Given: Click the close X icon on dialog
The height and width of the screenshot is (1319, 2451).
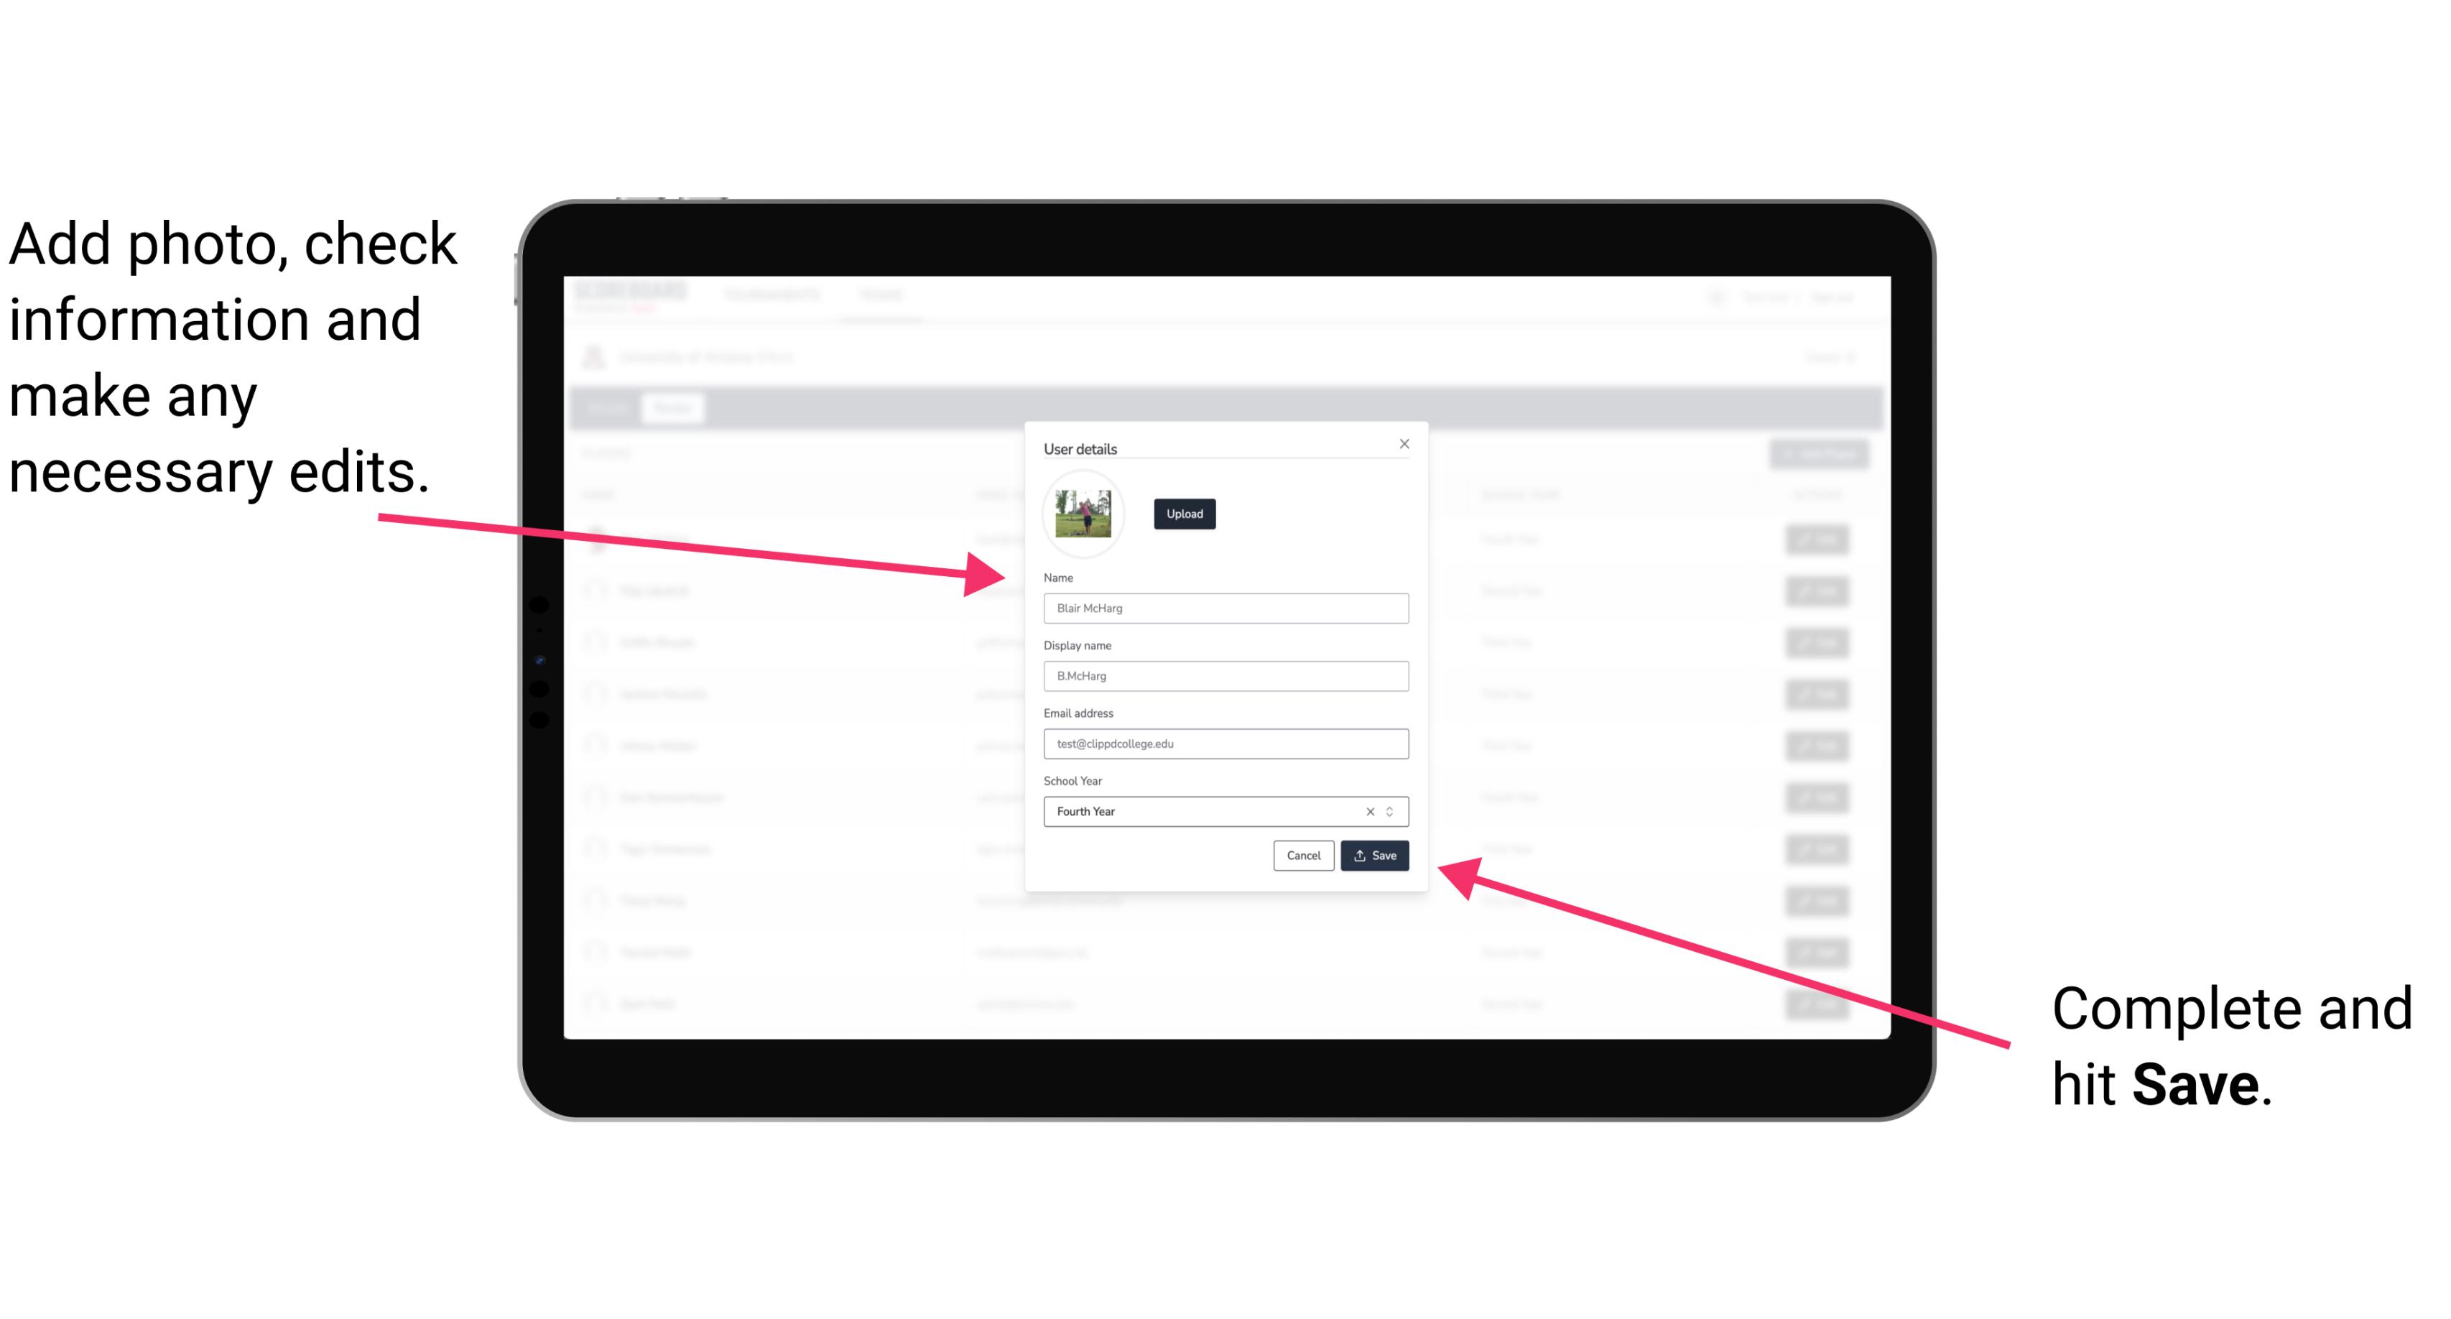Looking at the screenshot, I should click(1405, 443).
